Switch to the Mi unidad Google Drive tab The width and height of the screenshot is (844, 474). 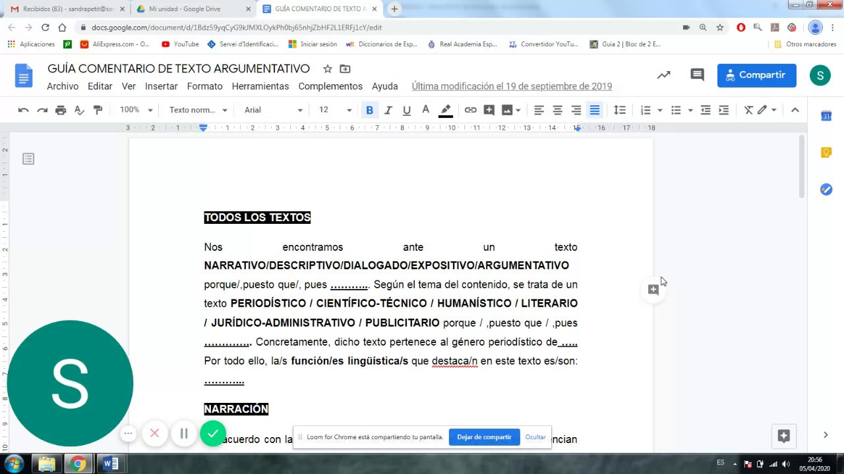[194, 9]
